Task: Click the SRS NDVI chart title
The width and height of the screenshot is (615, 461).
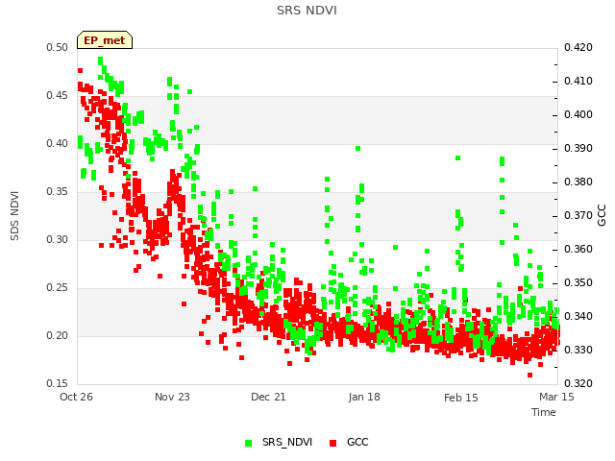Action: 307,11
